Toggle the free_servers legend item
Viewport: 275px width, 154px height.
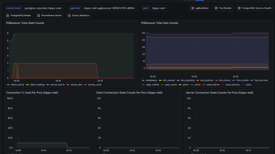point(261,80)
